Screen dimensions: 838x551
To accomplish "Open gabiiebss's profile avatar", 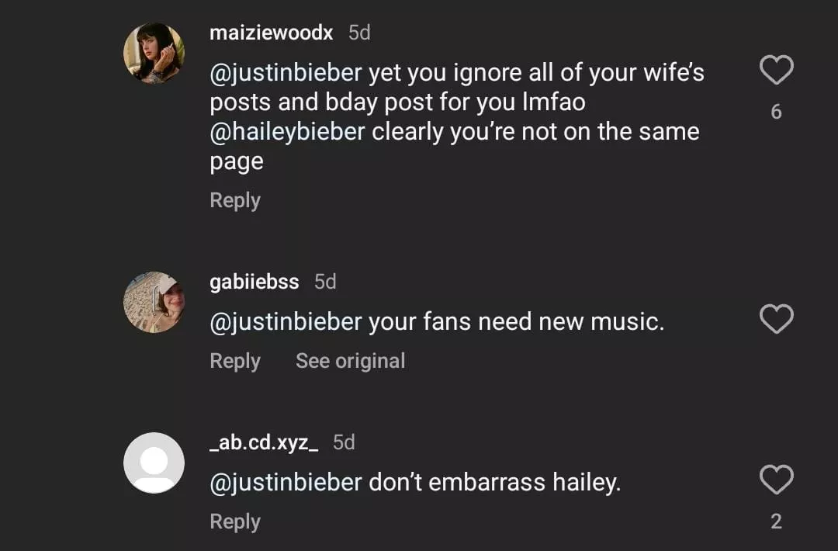I will 154,302.
